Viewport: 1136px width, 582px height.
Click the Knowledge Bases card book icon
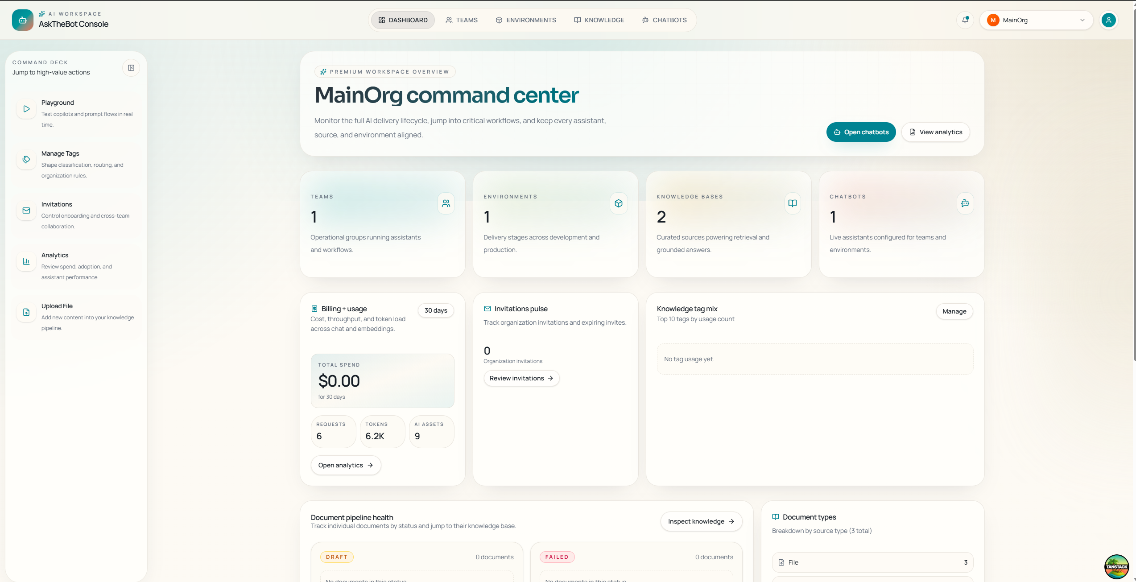(x=792, y=203)
